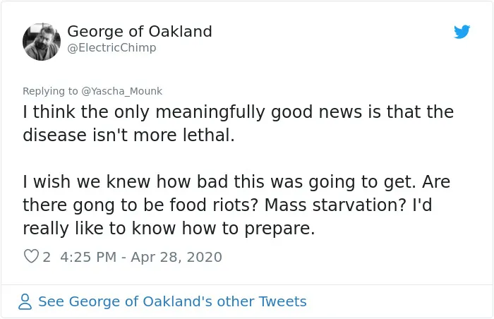Click the word 'Tweets' in footer link

click(x=282, y=301)
